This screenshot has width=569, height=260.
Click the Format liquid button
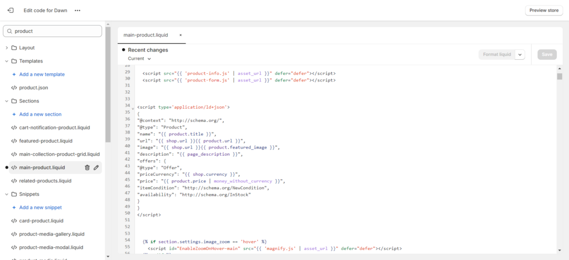(497, 55)
